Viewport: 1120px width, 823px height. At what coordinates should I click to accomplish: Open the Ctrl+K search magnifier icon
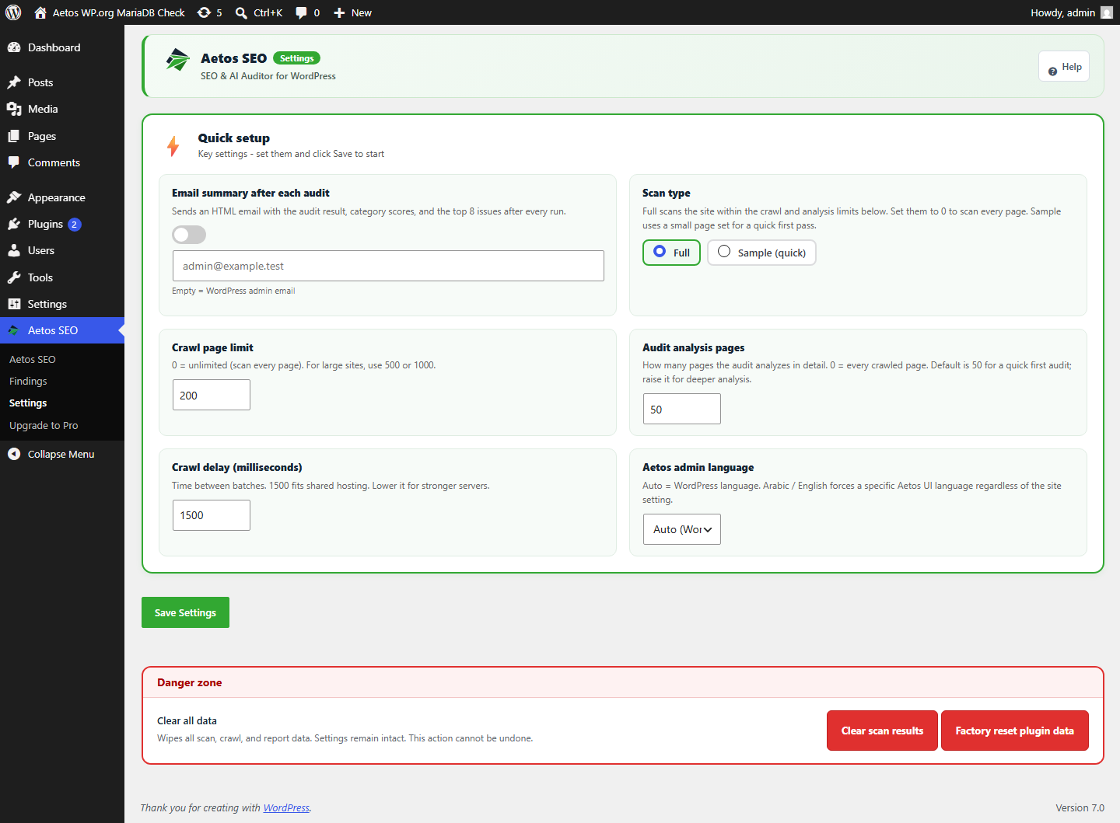coord(242,12)
